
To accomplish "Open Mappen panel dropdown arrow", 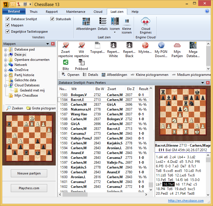I will pos(47,44).
